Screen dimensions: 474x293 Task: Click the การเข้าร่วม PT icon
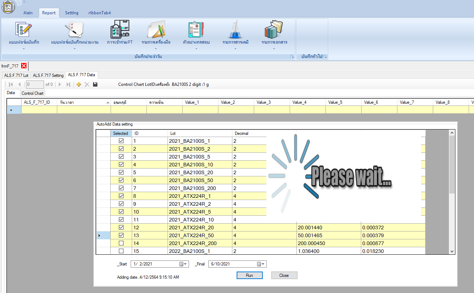pyautogui.click(x=120, y=30)
